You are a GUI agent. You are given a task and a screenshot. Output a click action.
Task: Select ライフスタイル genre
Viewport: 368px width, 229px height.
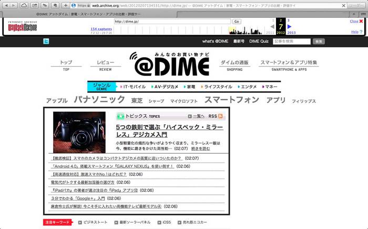pos(217,87)
